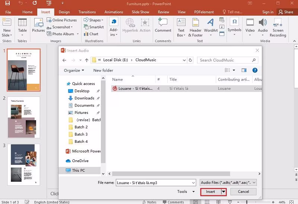Image resolution: width=298 pixels, height=204 pixels.
Task: Open the PDFelement ribbon tab
Action: [204, 12]
